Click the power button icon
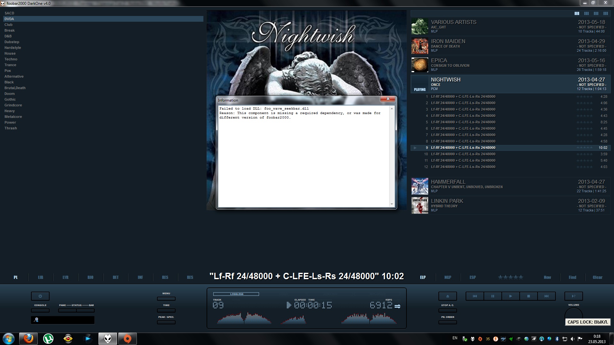Viewport: 614px width, 345px height. (40, 296)
